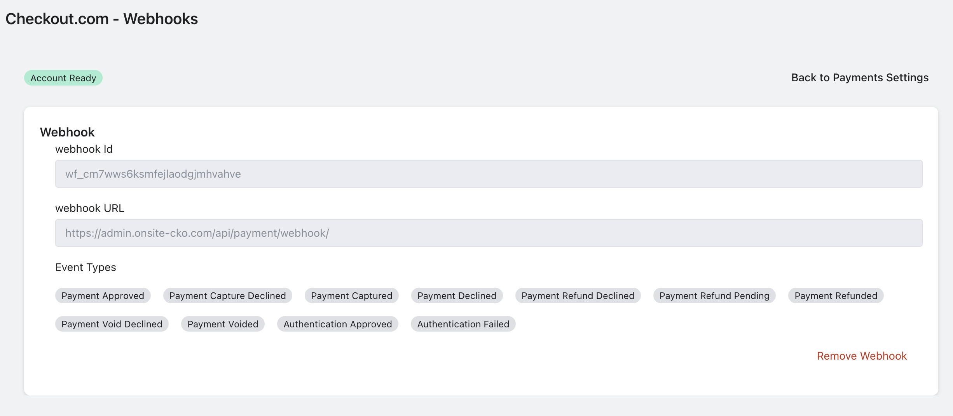Image resolution: width=953 pixels, height=416 pixels.
Task: Select the Checkout.com - Webhooks page title
Action: 102,18
